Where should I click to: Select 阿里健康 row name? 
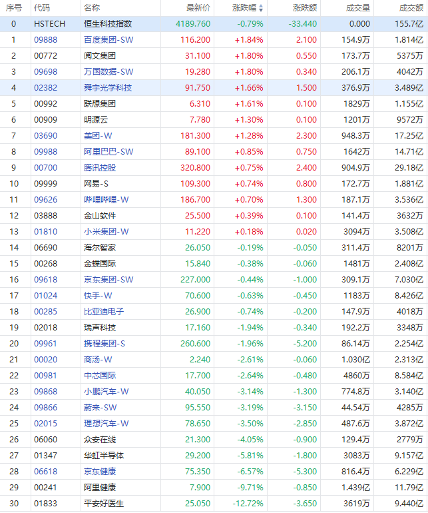point(100,488)
